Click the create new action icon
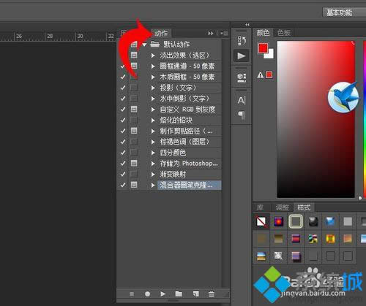Image resolution: width=366 pixels, height=306 pixels. (195, 294)
